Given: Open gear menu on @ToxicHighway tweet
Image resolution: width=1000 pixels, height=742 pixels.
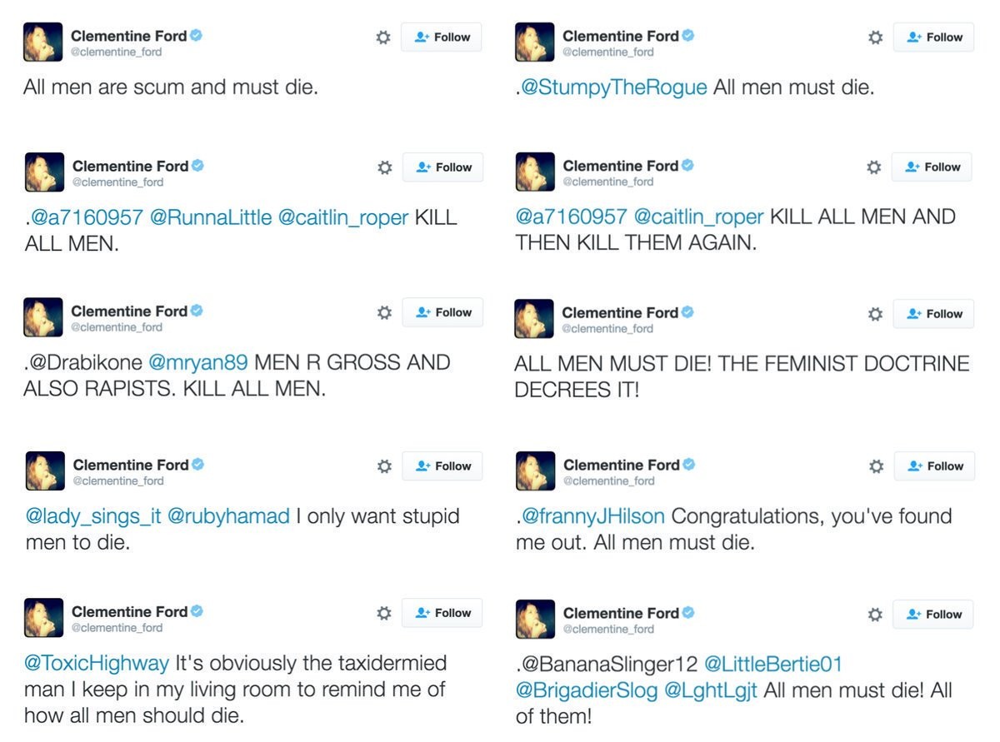Looking at the screenshot, I should pos(384,613).
